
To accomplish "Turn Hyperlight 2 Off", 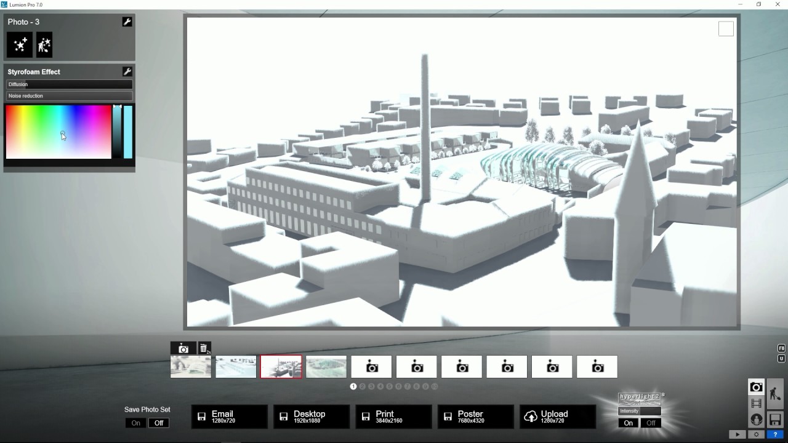I will tap(651, 423).
